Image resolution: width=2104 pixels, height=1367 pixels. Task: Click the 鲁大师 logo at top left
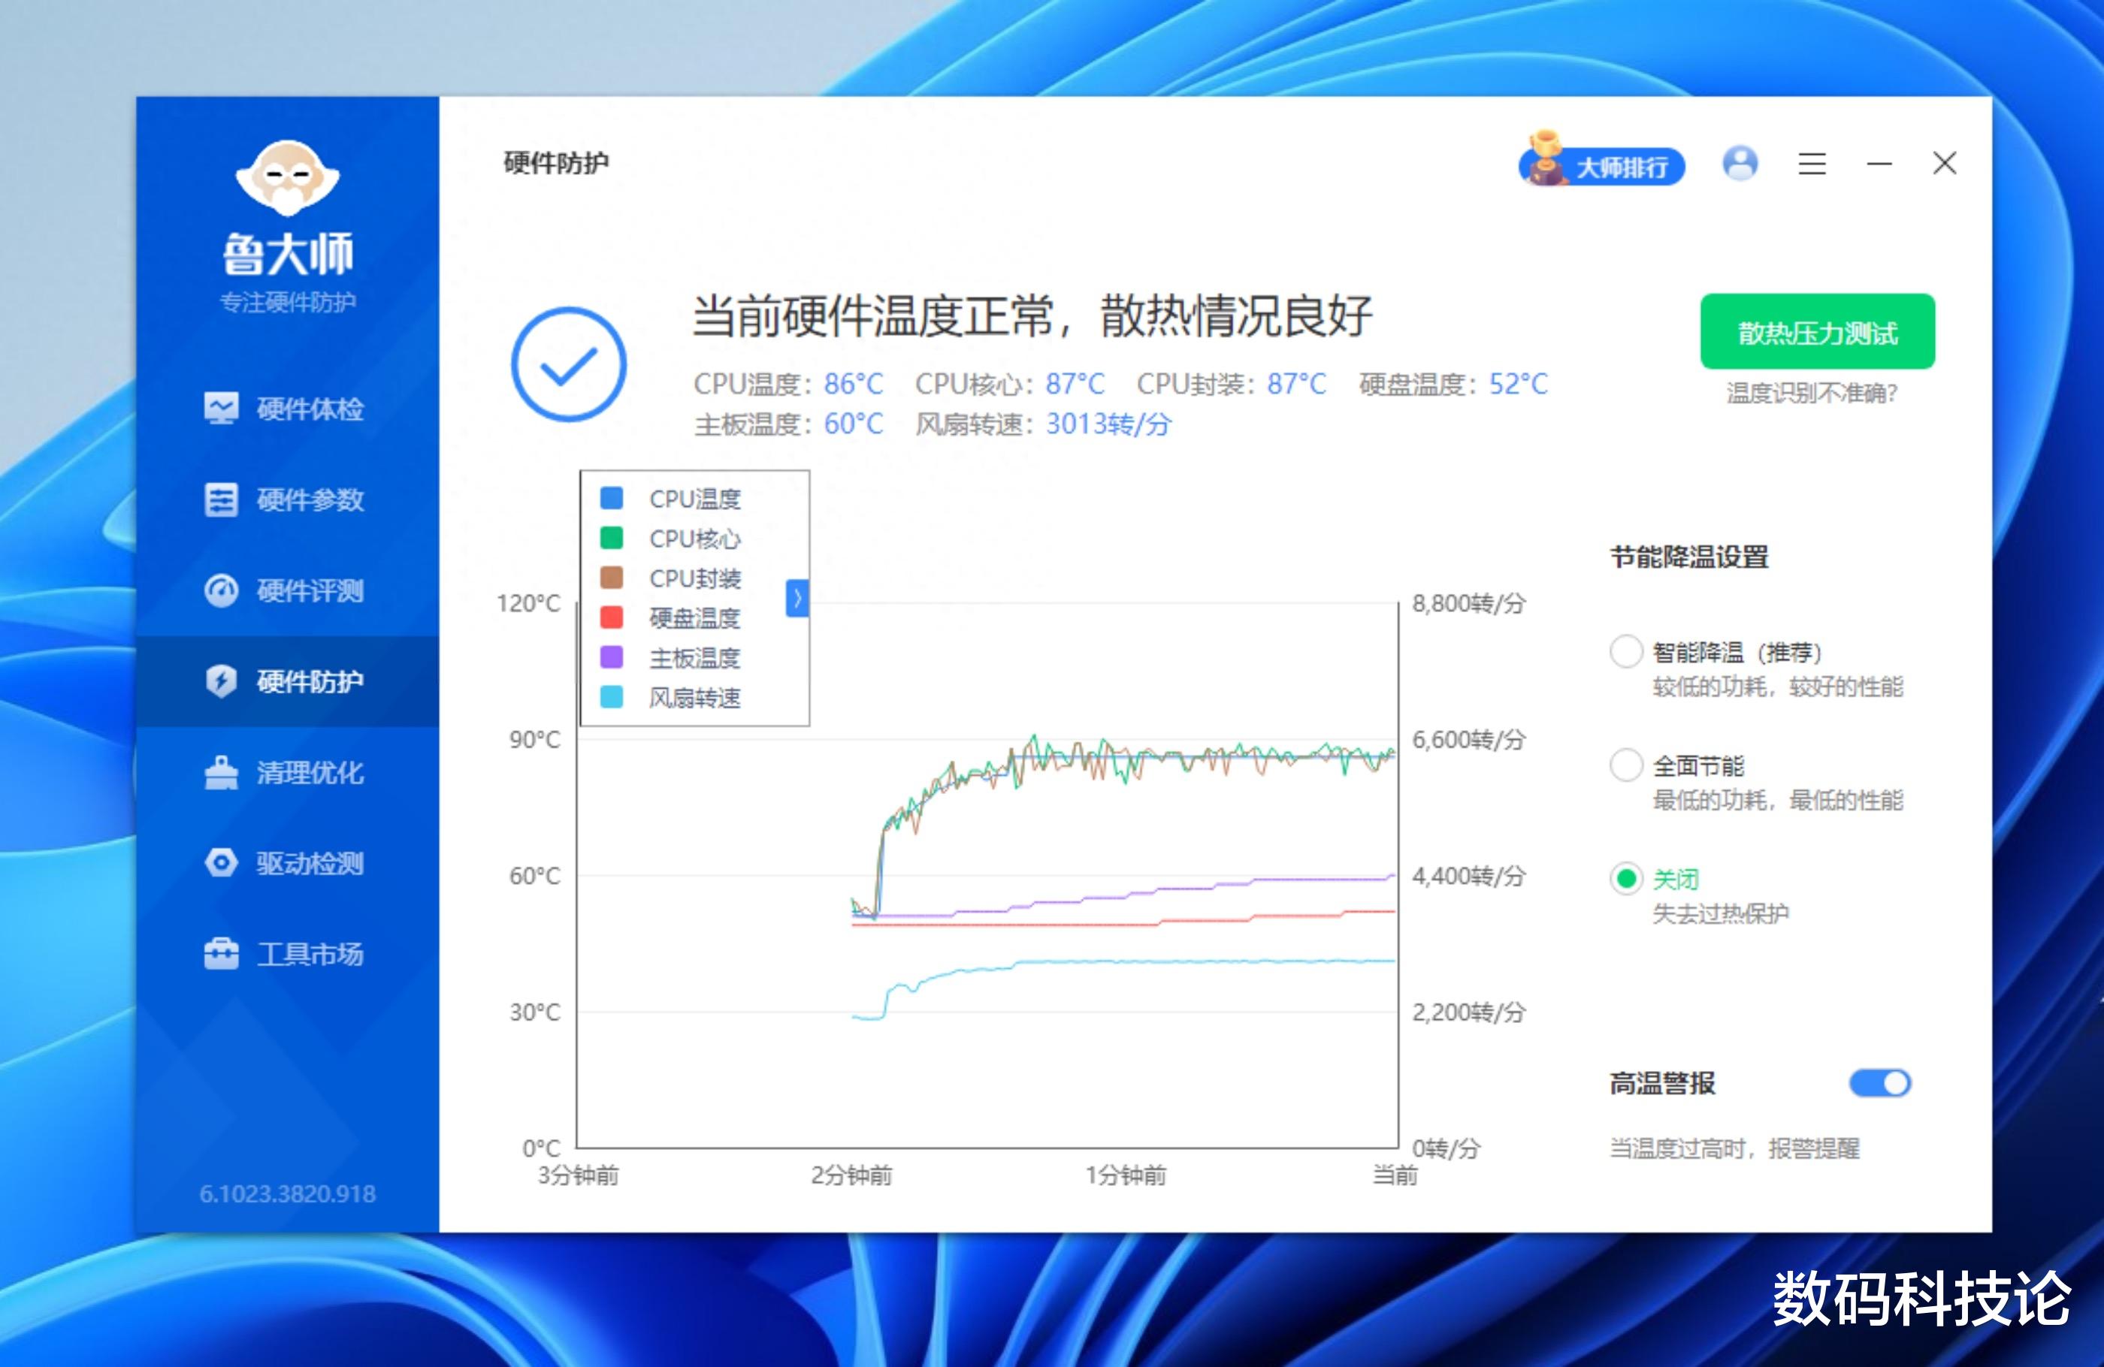coord(287,180)
